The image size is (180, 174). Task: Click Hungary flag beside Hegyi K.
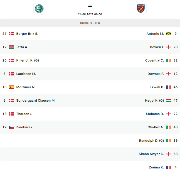pos(169,101)
